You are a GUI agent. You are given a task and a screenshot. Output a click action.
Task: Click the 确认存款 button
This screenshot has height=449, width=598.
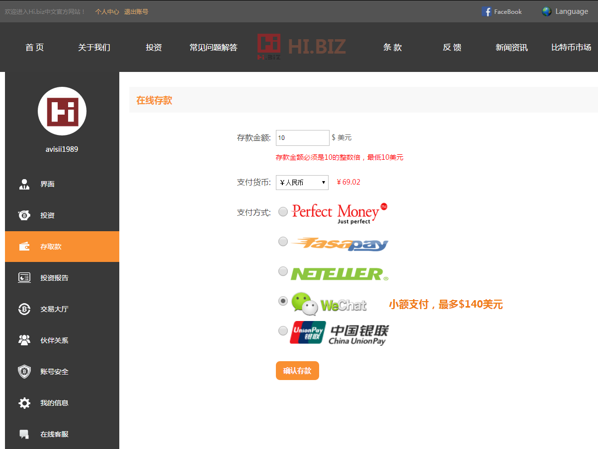point(297,371)
